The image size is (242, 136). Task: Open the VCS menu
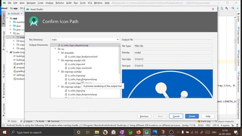point(90,3)
